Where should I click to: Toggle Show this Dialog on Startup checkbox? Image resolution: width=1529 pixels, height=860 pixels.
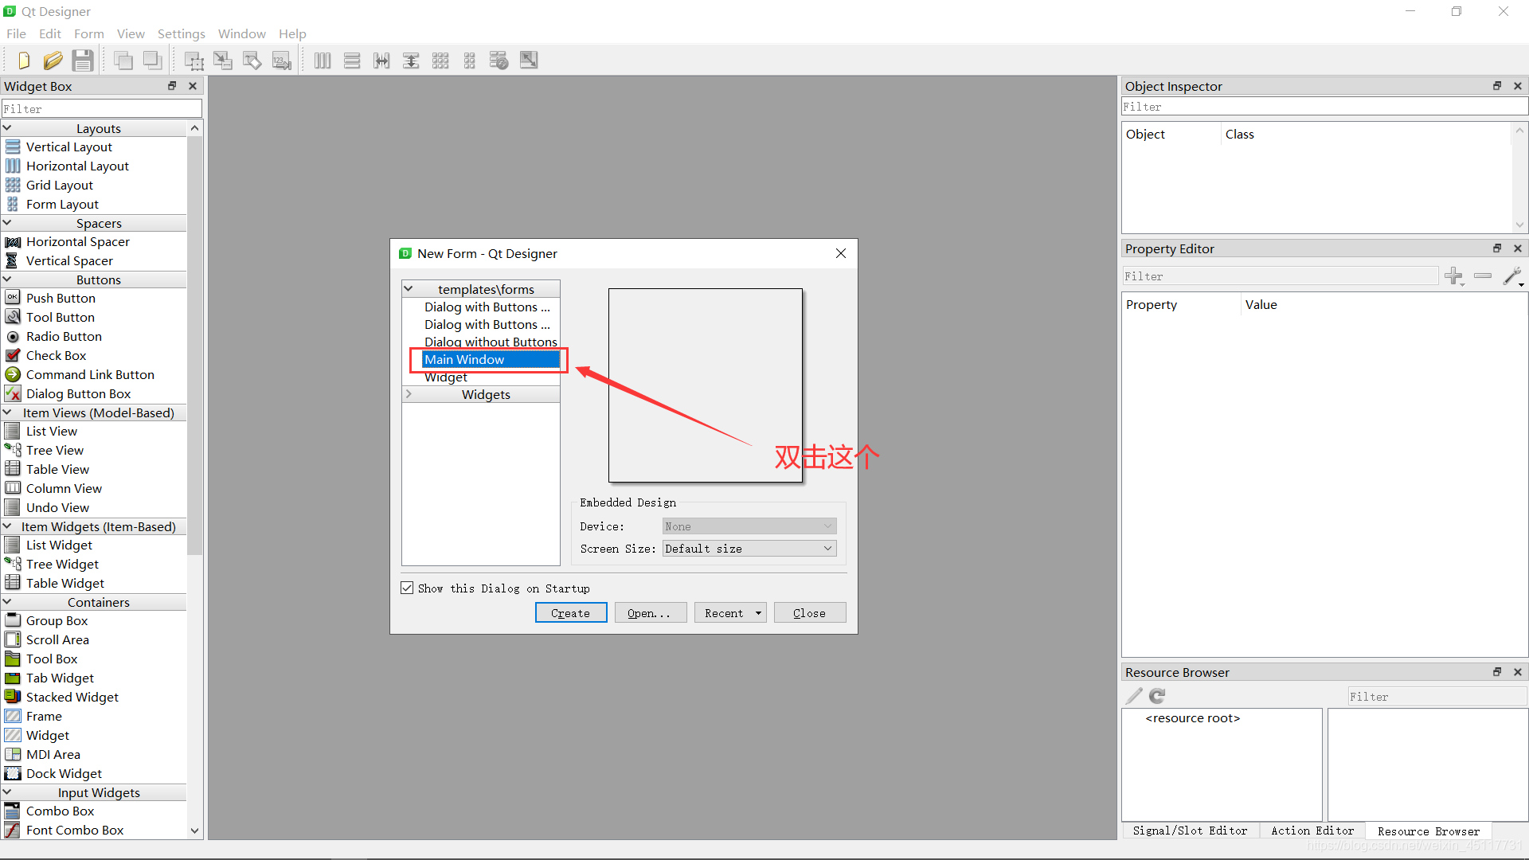[408, 588]
